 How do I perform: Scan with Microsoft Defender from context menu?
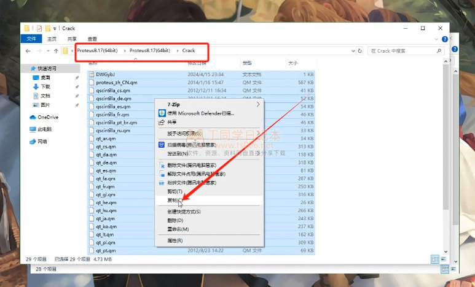[x=201, y=113]
